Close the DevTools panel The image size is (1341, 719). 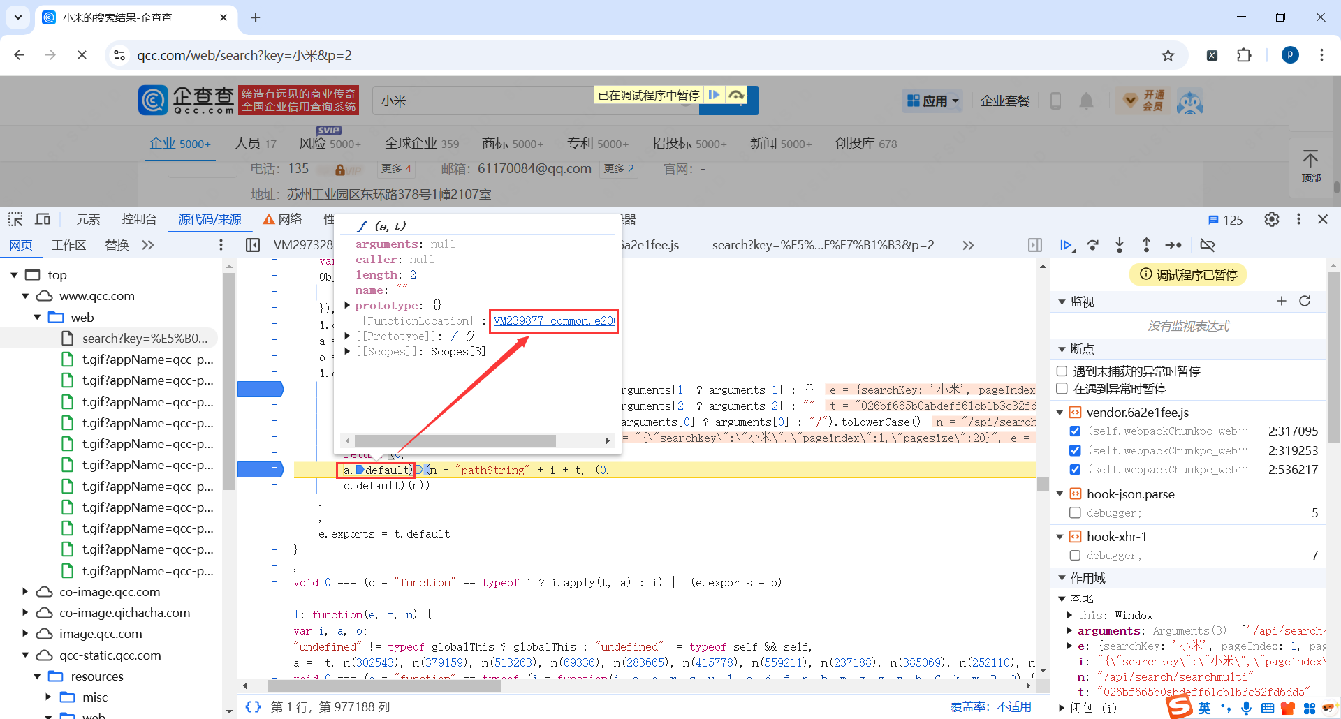pyautogui.click(x=1323, y=219)
